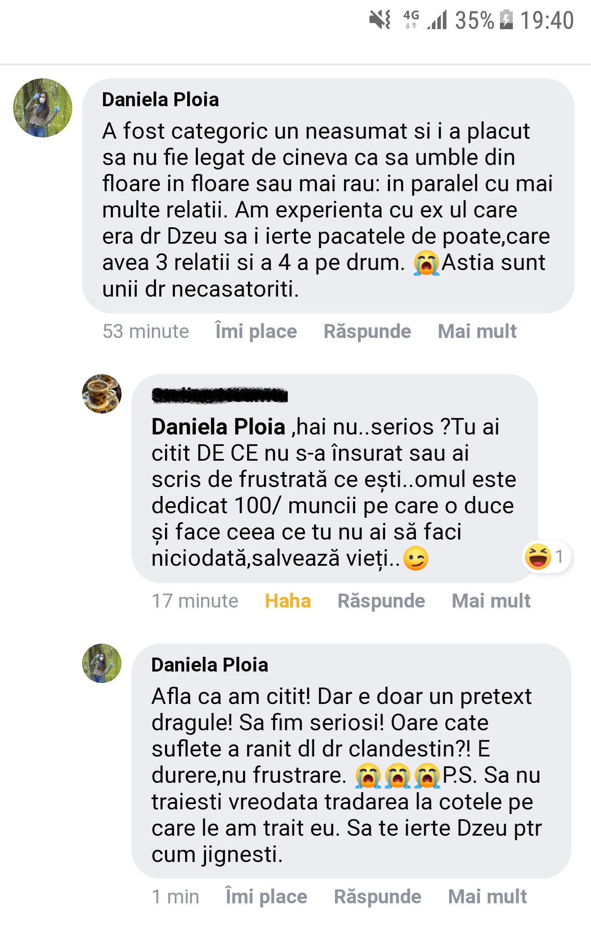The height and width of the screenshot is (930, 591).
Task: Open Mai mult under the 1 min reply
Action: pos(487,897)
